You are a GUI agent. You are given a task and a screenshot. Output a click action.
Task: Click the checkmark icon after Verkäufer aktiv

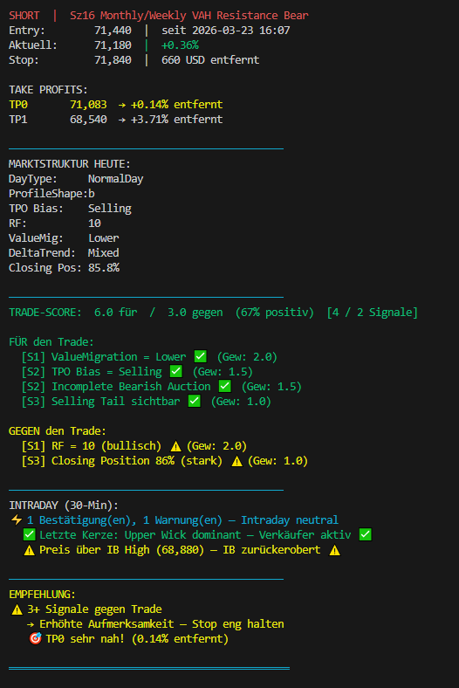point(365,534)
